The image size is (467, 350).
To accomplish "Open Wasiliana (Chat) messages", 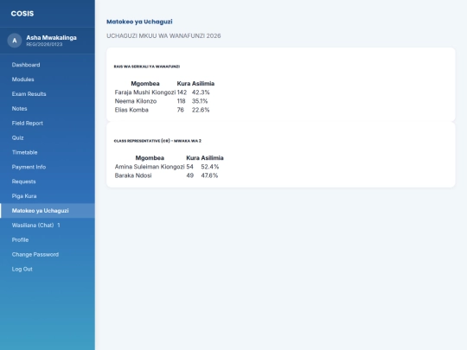I will point(48,226).
